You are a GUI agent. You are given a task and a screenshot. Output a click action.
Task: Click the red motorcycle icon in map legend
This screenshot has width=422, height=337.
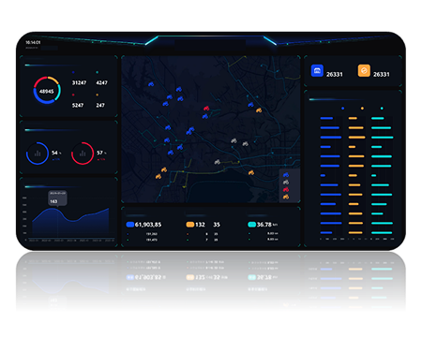point(286,189)
